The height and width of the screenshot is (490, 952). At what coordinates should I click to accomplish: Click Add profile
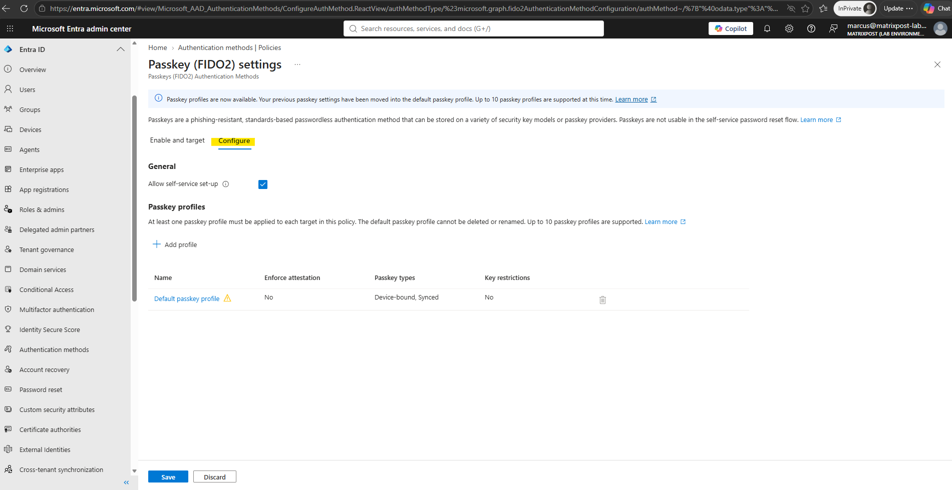tap(175, 244)
